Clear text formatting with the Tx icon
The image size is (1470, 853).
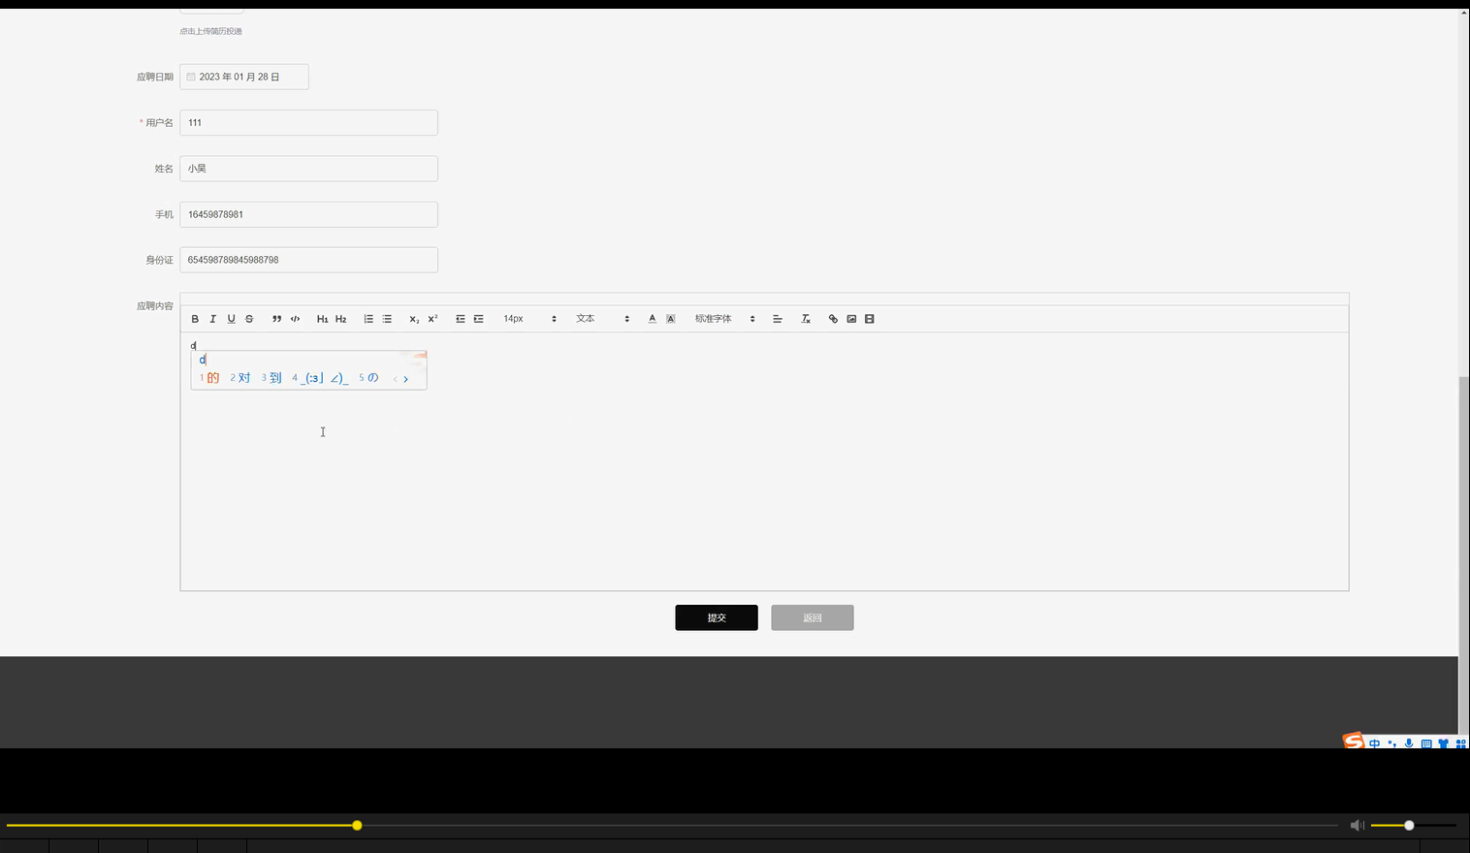805,319
